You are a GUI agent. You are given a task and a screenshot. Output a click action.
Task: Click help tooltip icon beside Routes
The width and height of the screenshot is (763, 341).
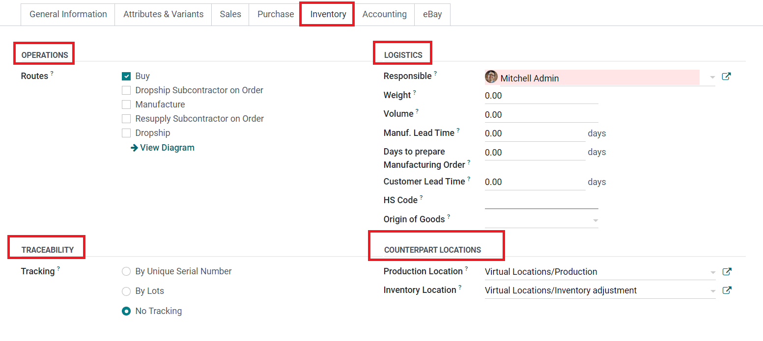(x=52, y=74)
